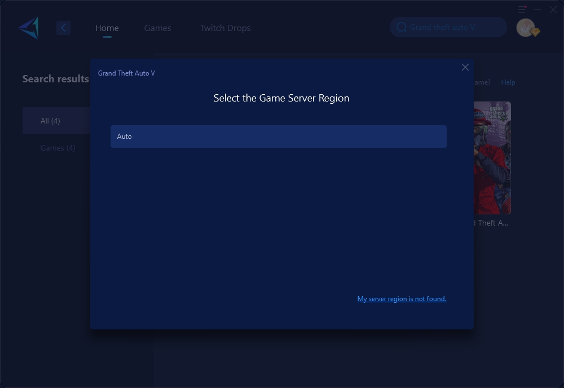Click the GearUP logo icon
The width and height of the screenshot is (564, 388).
[29, 28]
